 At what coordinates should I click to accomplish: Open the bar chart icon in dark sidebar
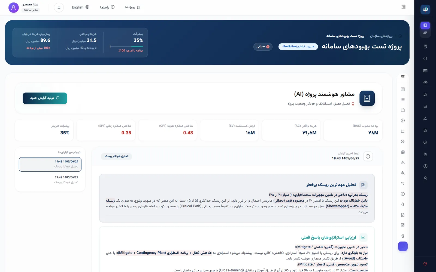[425, 106]
